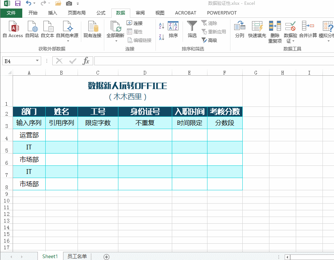Image resolution: width=334 pixels, height=260 pixels.
Task: Click Remove Duplicates (删除重复项)
Action: pos(275,32)
